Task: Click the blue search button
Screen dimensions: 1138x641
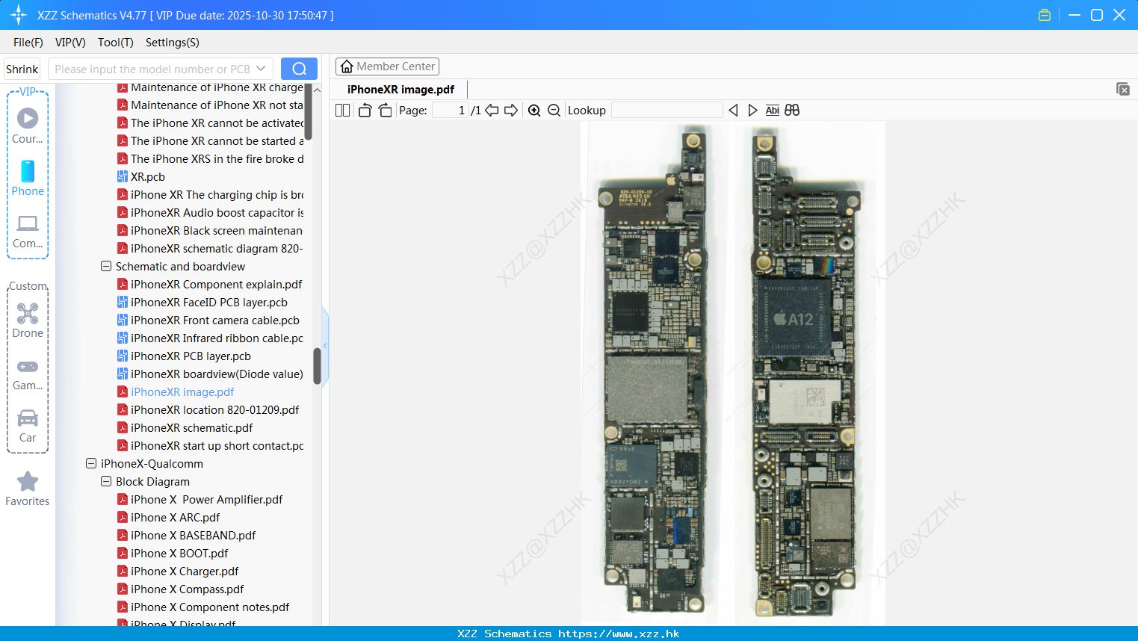Action: (299, 69)
